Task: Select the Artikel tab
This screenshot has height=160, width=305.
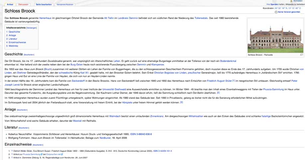Action: pyautogui.click(x=10, y=5)
